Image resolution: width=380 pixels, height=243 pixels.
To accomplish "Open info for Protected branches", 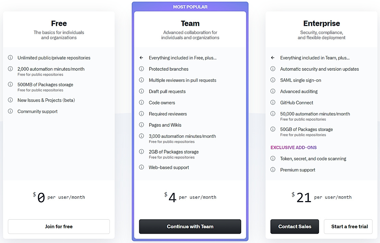I will [x=141, y=69].
